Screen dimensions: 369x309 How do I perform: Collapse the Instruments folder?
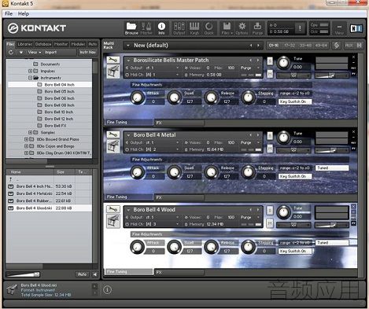coord(30,78)
